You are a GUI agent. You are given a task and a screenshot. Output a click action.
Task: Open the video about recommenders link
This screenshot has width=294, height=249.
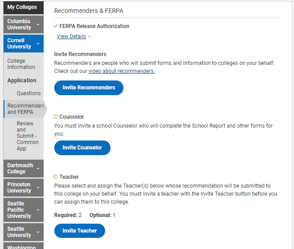pos(121,71)
